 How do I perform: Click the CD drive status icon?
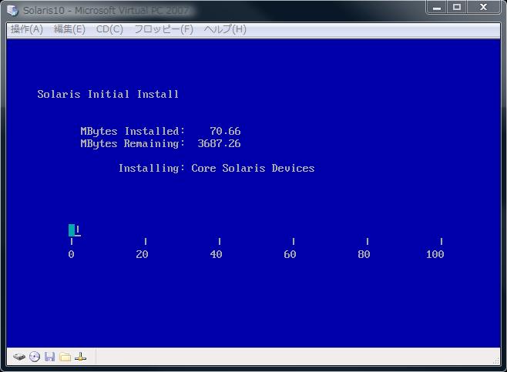(x=35, y=357)
